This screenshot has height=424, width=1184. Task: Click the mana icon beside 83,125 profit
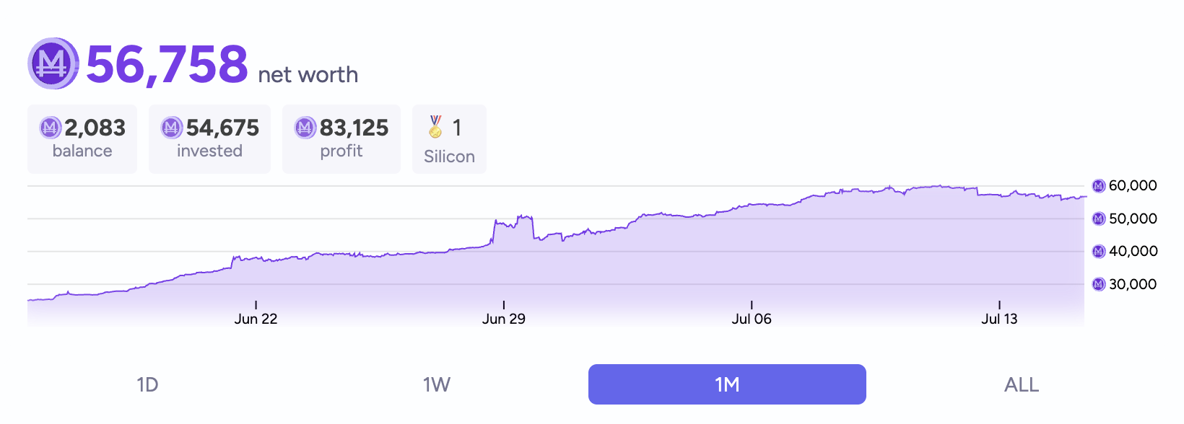coord(305,128)
